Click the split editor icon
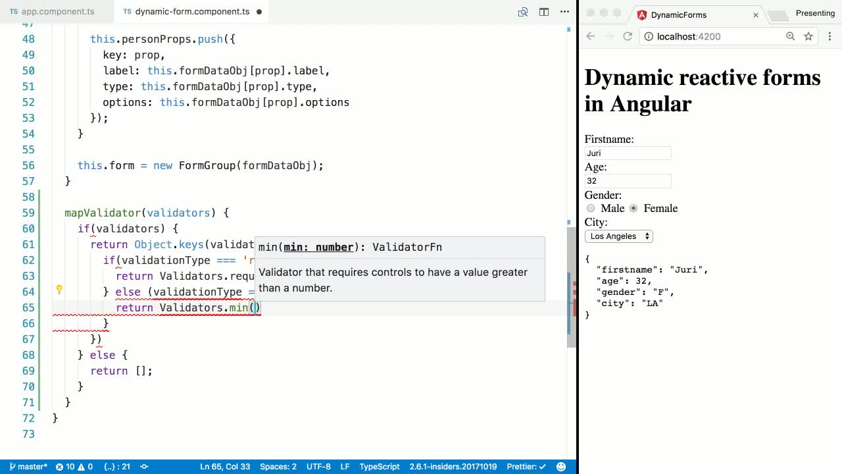Image resolution: width=842 pixels, height=474 pixels. point(544,12)
